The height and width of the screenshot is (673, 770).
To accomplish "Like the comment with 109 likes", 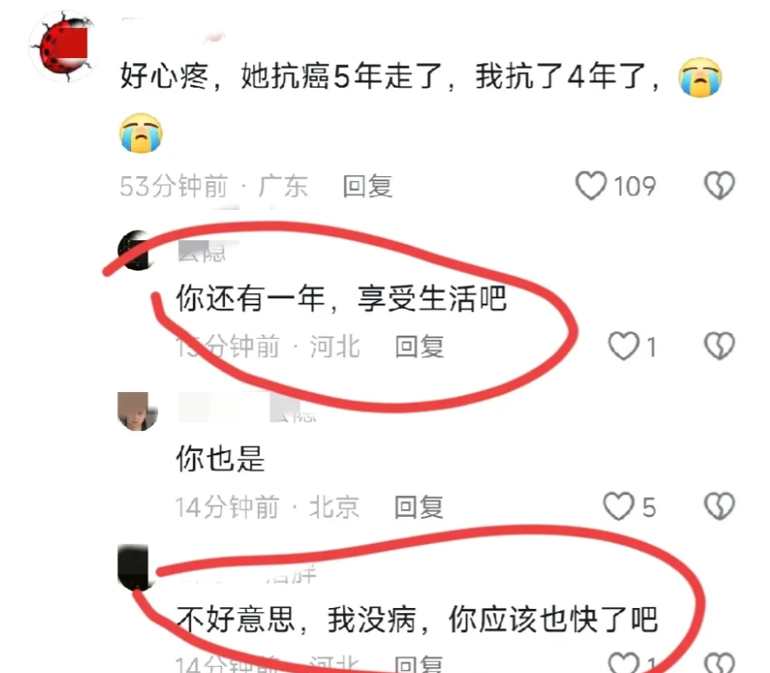I will click(591, 186).
